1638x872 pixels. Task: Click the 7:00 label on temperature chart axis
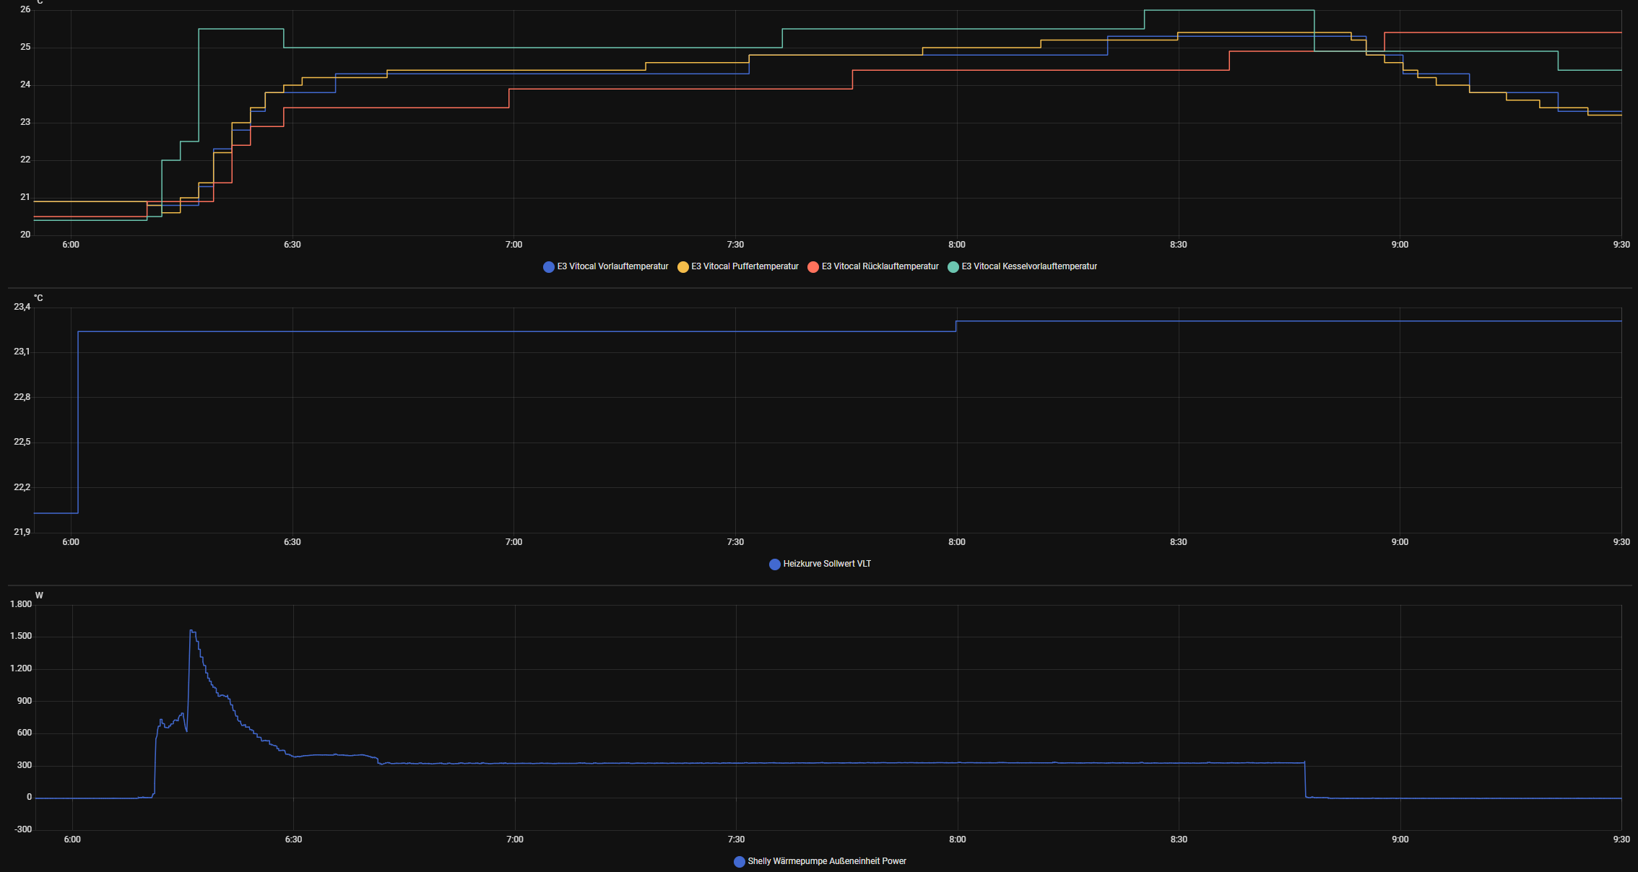click(513, 245)
